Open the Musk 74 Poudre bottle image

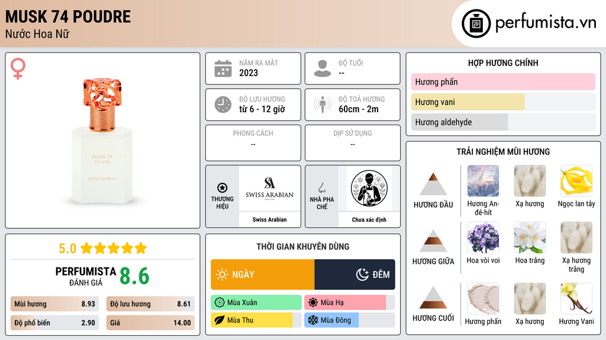[x=102, y=140]
